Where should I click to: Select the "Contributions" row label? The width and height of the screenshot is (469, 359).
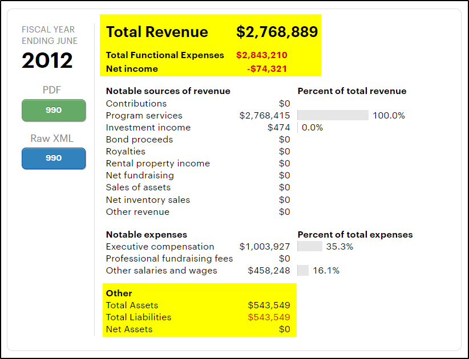click(136, 103)
